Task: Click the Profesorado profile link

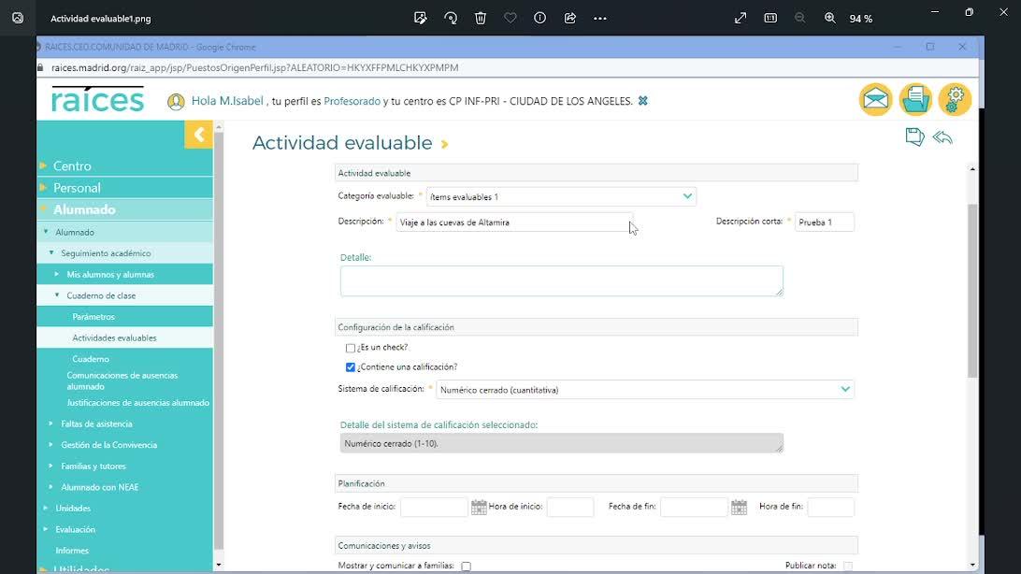Action: [x=352, y=101]
